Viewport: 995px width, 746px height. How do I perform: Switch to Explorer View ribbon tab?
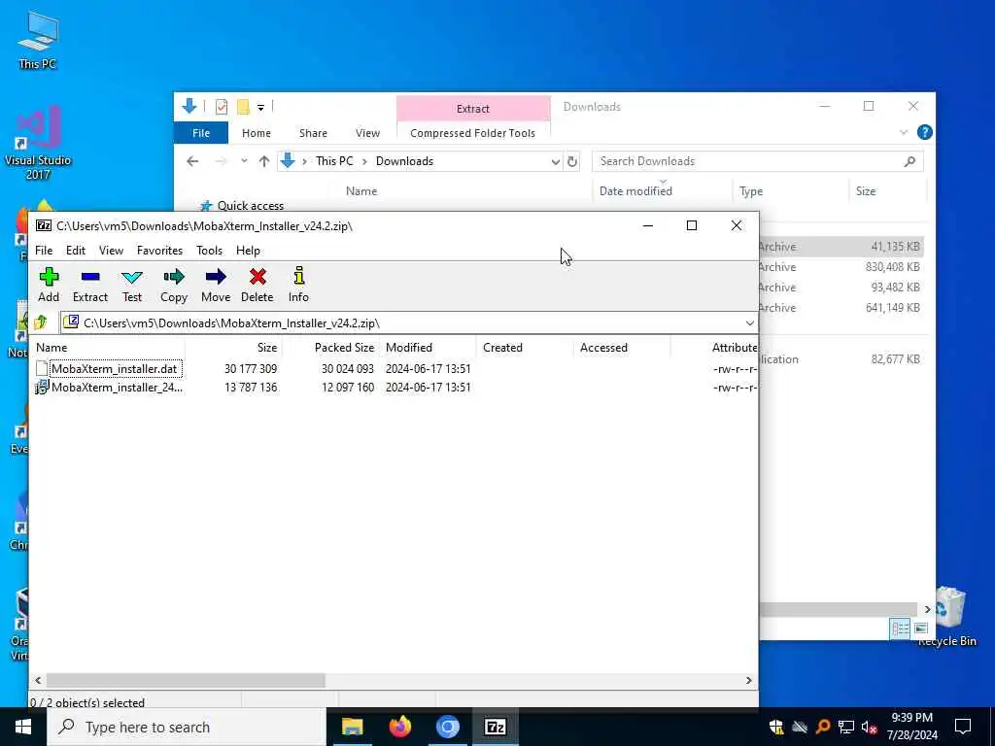(367, 133)
